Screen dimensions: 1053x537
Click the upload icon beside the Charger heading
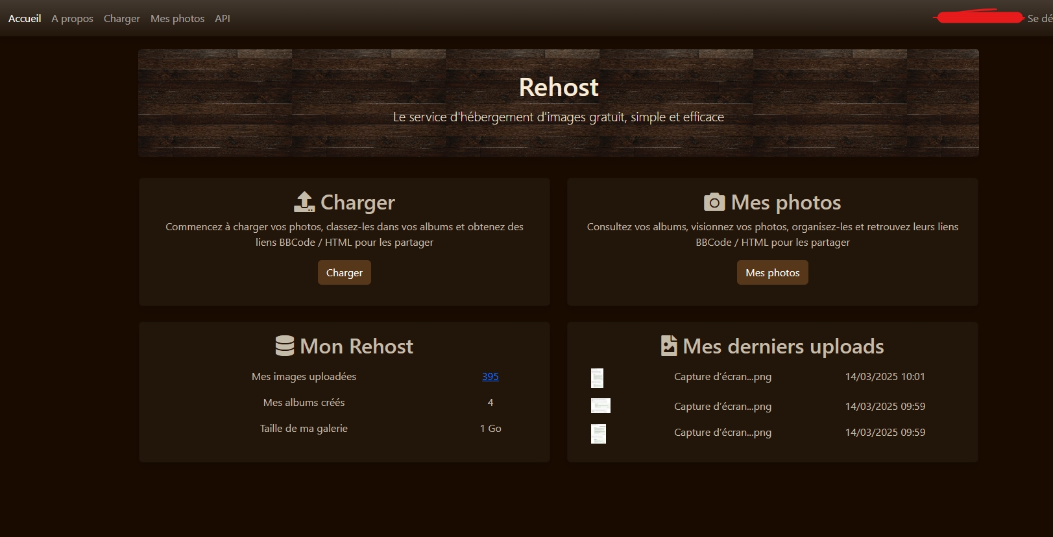pos(304,202)
